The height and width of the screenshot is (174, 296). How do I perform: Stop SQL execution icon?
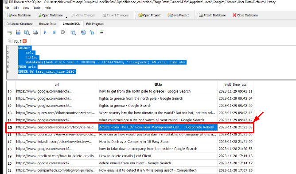point(62,32)
